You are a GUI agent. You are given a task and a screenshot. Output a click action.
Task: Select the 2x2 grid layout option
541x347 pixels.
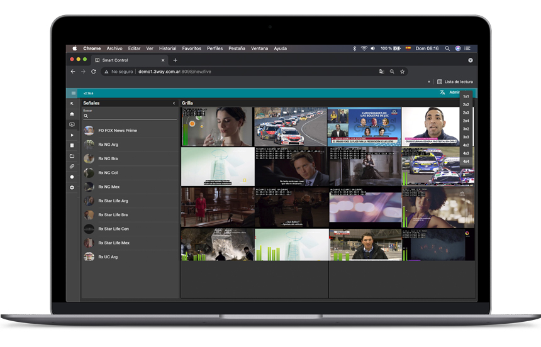[x=466, y=104]
